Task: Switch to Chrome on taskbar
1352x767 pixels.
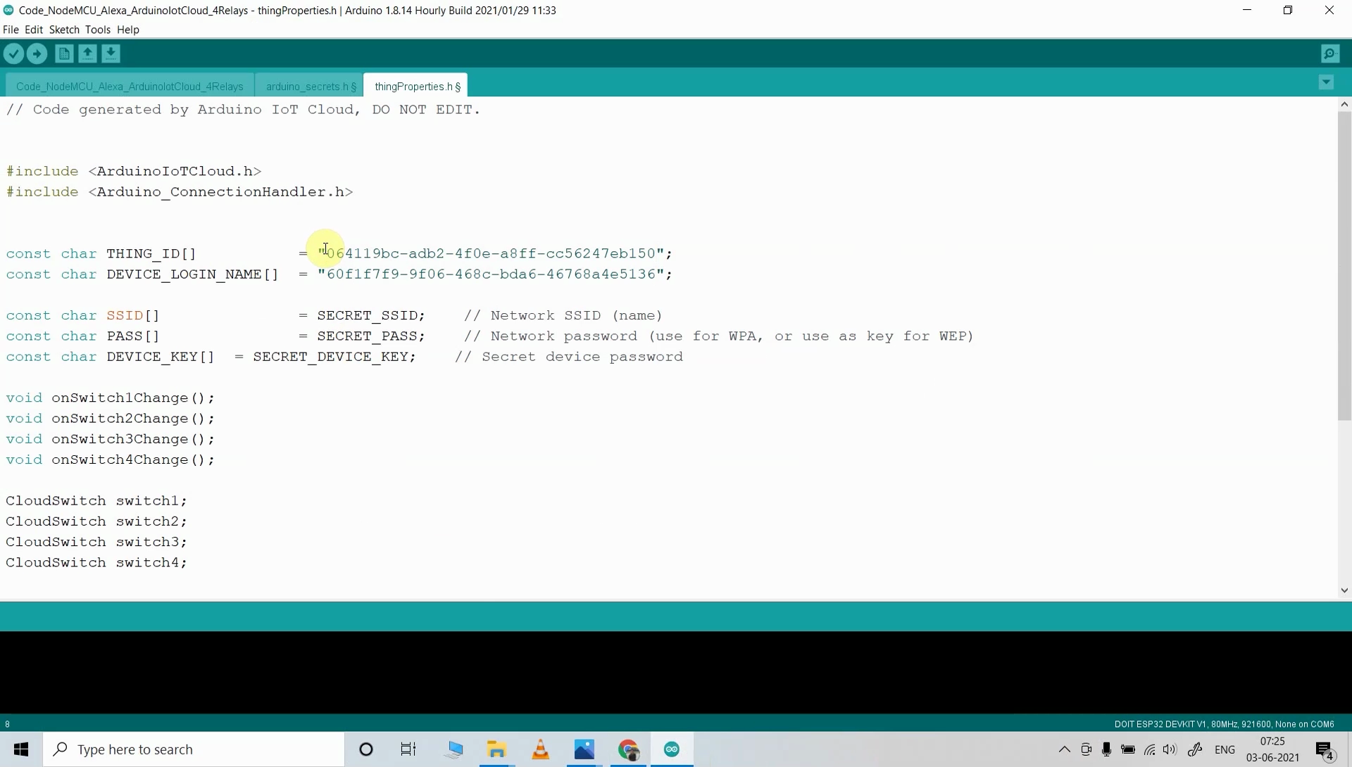Action: pyautogui.click(x=629, y=749)
